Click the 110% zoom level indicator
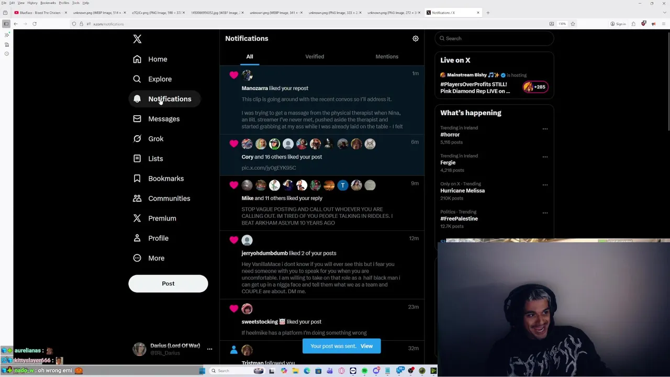This screenshot has width=670, height=377. pyautogui.click(x=562, y=24)
